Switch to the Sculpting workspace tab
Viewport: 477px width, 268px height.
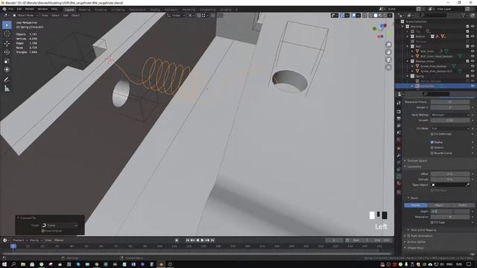pyautogui.click(x=101, y=10)
